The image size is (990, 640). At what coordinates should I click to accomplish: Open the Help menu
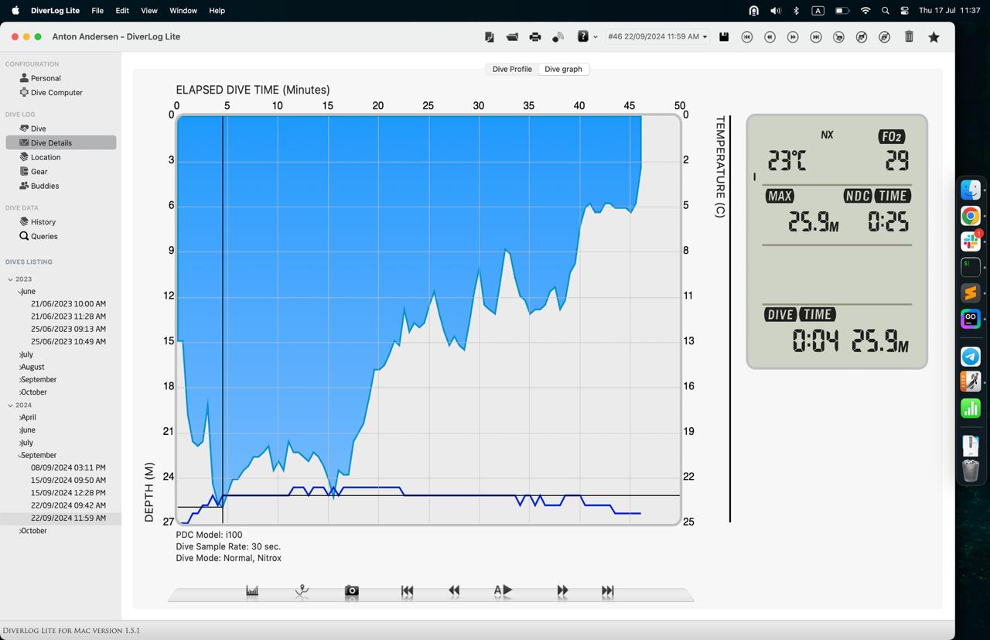(217, 11)
